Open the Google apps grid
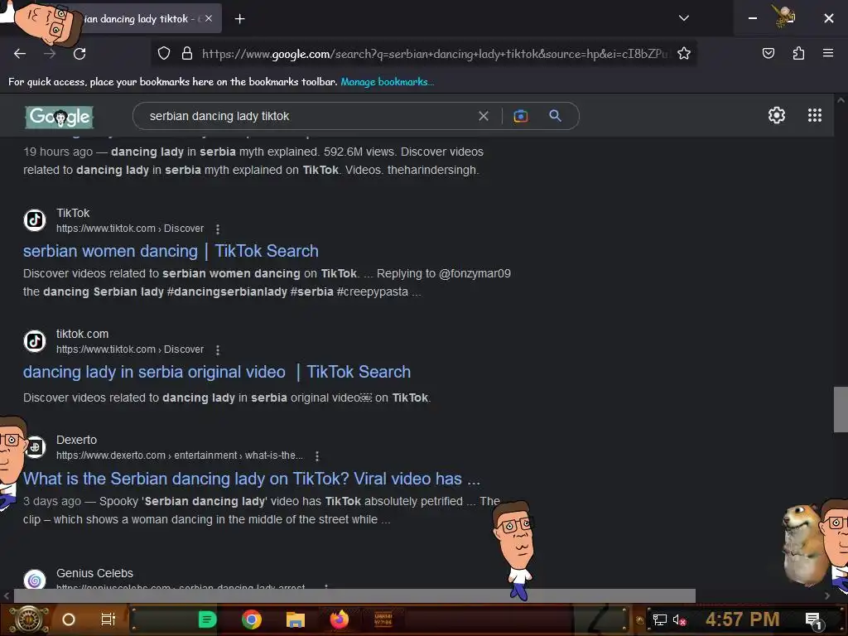Image resolution: width=848 pixels, height=636 pixels. [x=815, y=115]
